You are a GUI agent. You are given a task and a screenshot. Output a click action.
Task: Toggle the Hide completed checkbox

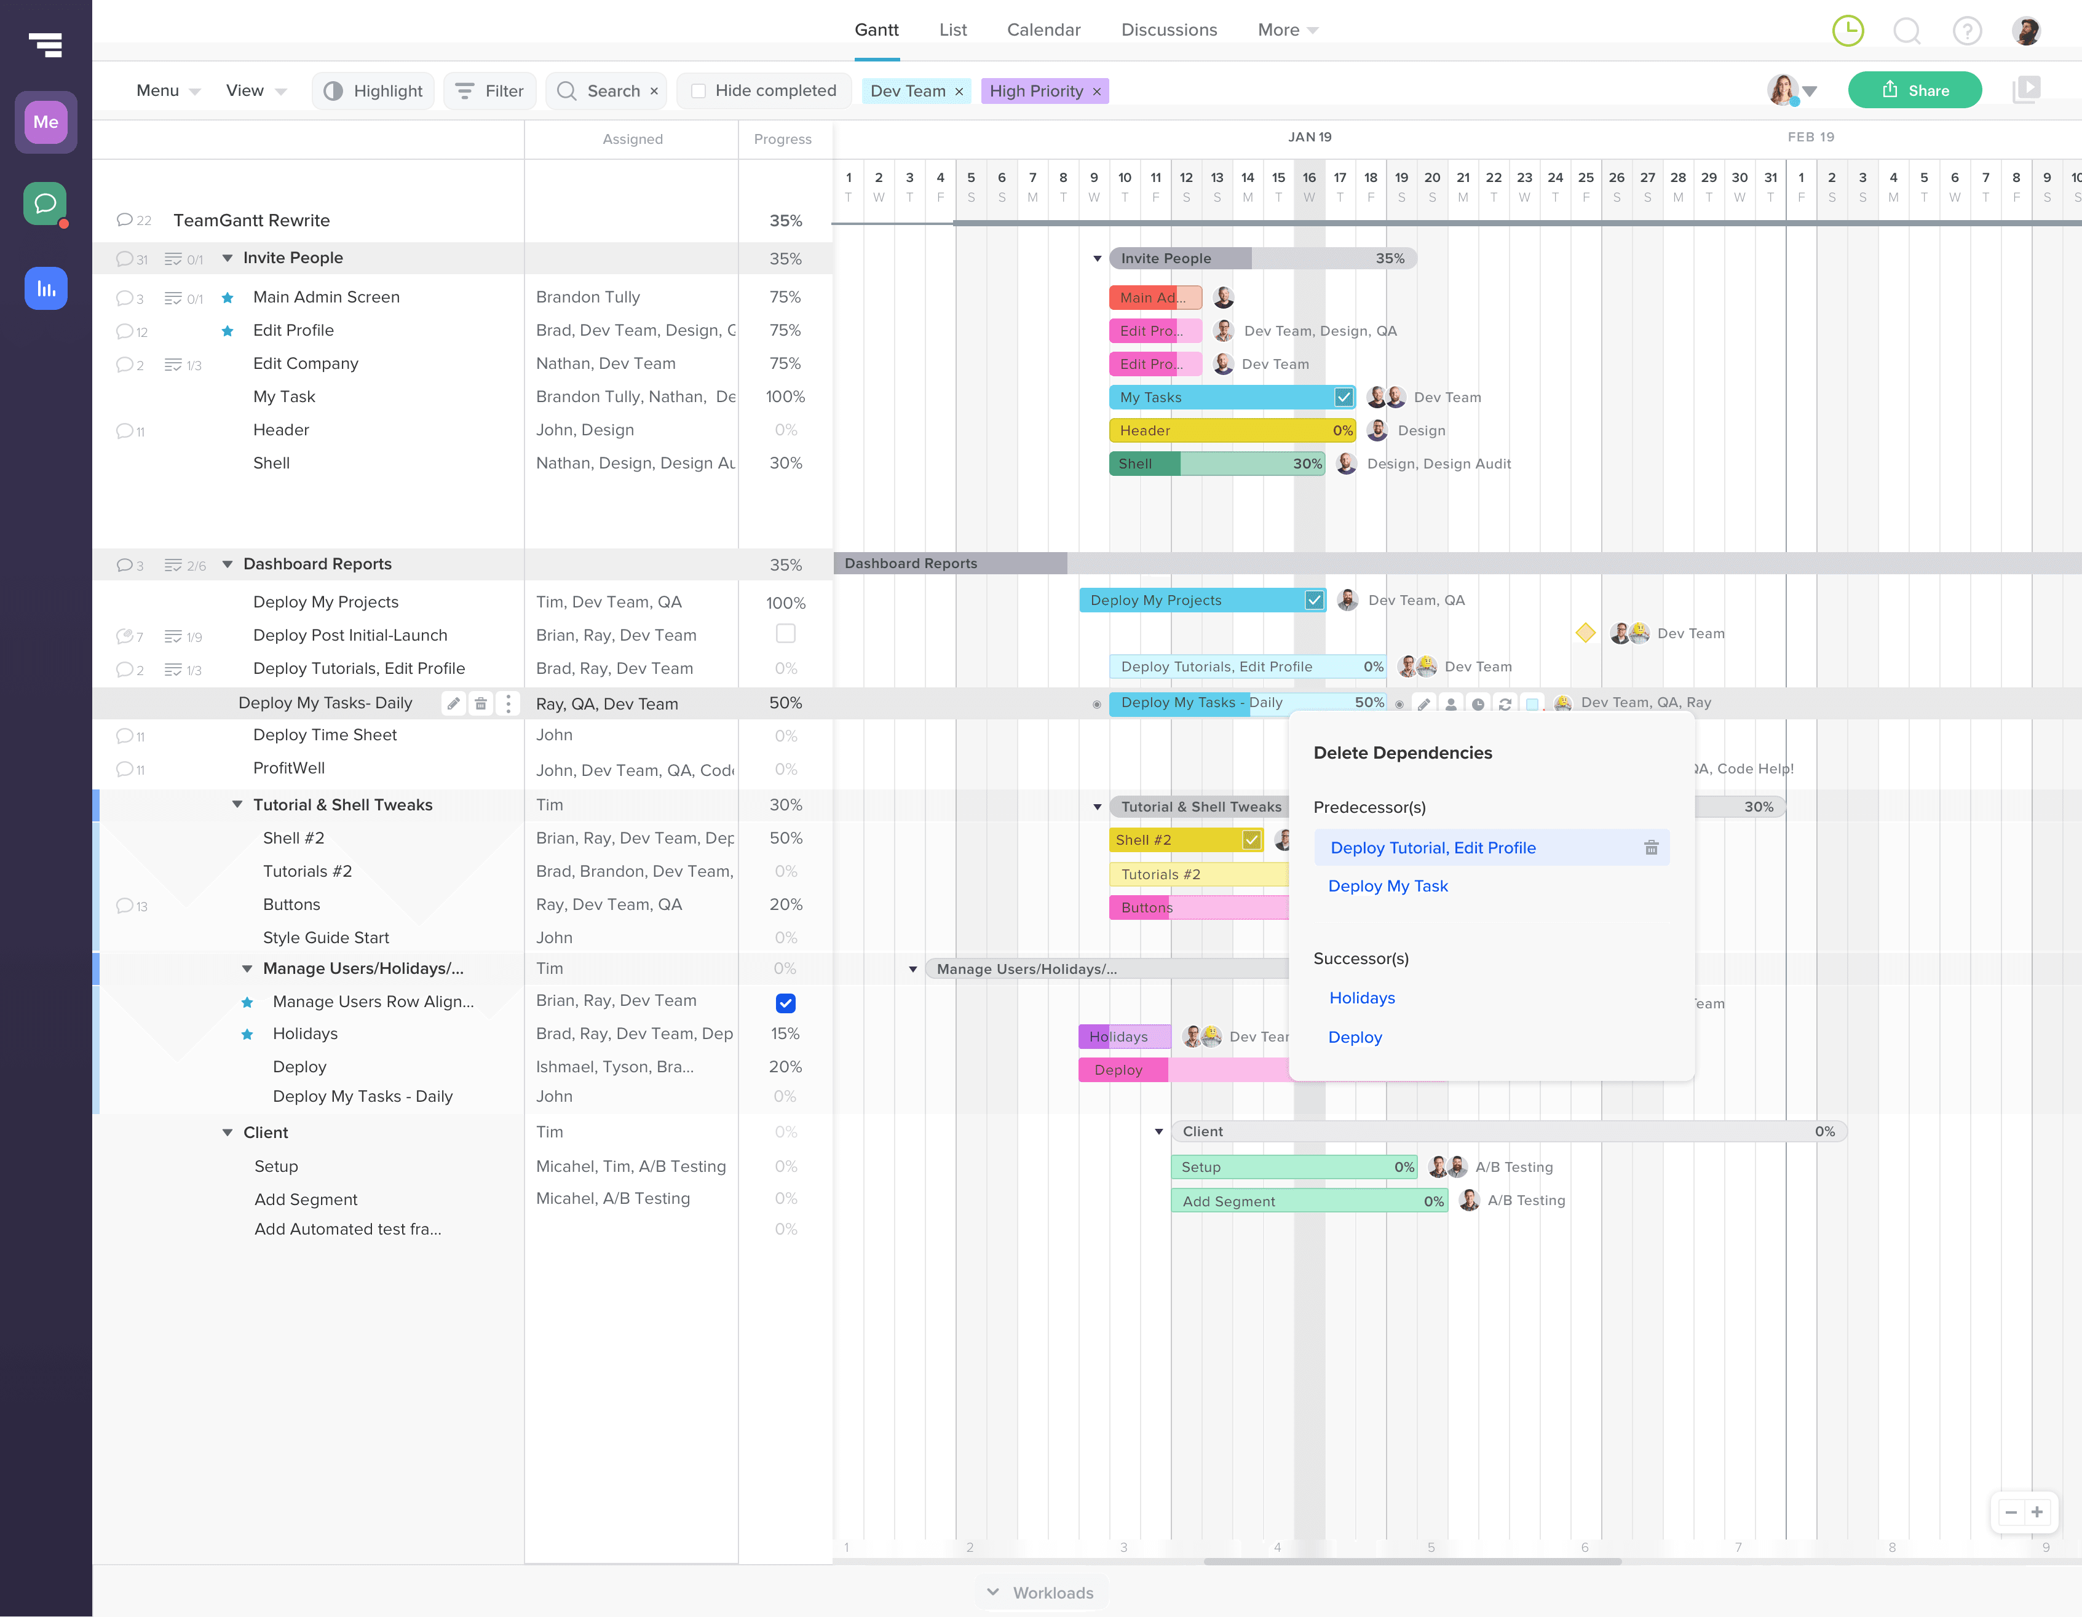[x=698, y=90]
